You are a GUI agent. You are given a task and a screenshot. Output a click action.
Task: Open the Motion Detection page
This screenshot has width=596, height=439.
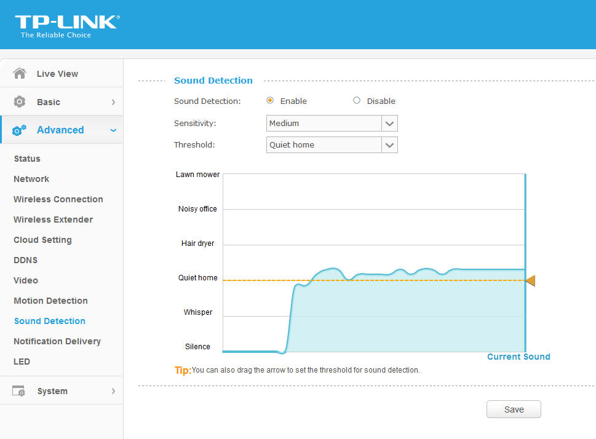click(50, 301)
